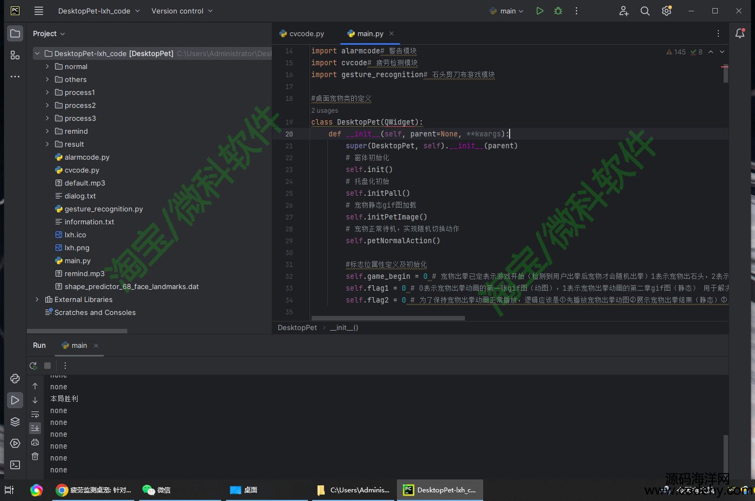Open the Version control menu
This screenshot has width=755, height=501.
pyautogui.click(x=182, y=11)
